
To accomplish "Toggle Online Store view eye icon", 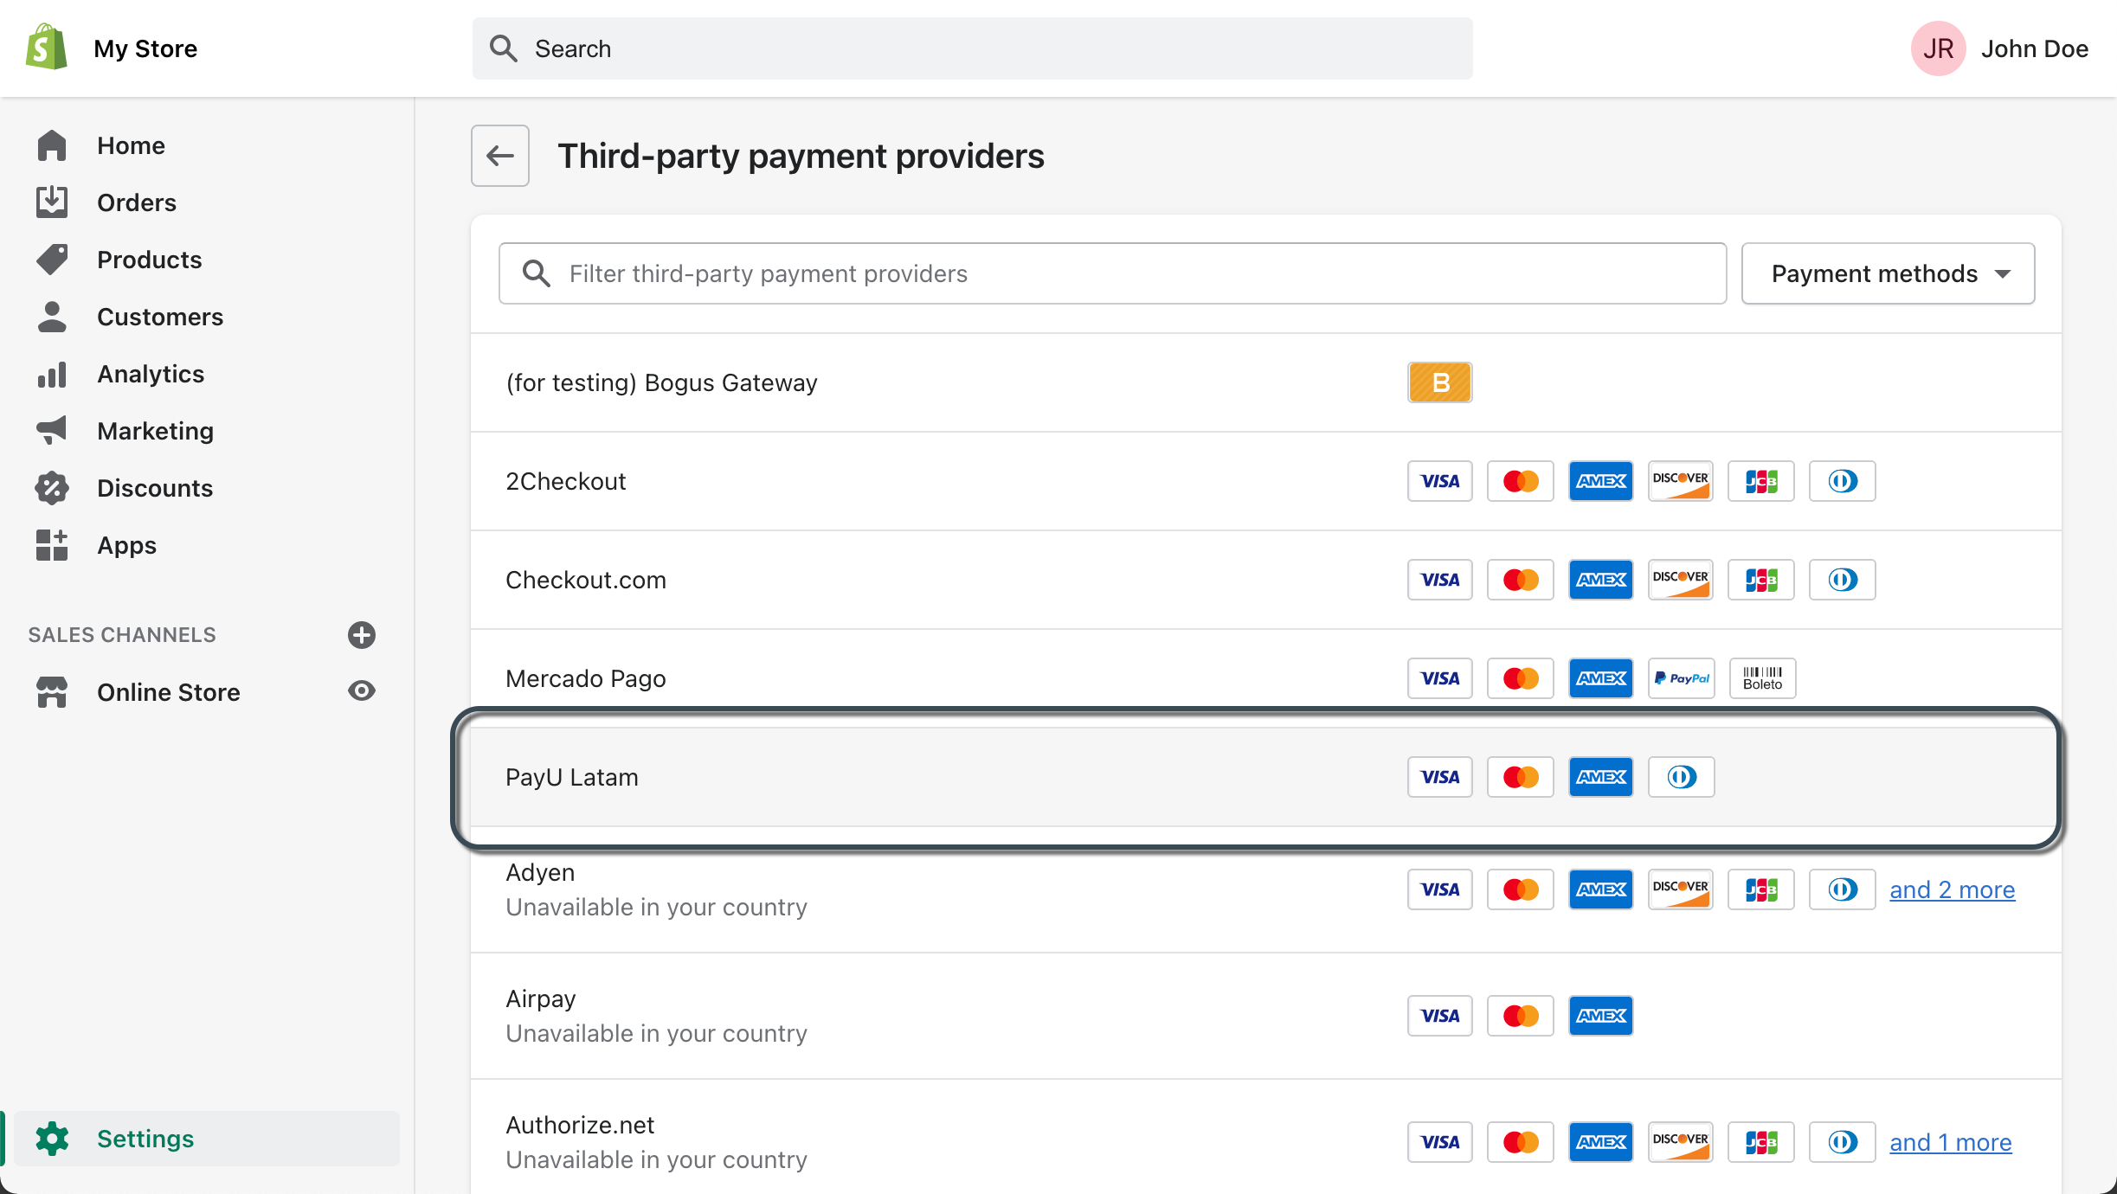I will coord(362,691).
